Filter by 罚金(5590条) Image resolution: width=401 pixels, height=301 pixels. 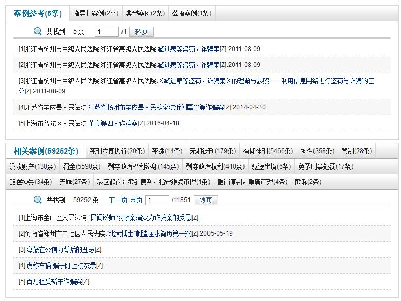pos(82,166)
